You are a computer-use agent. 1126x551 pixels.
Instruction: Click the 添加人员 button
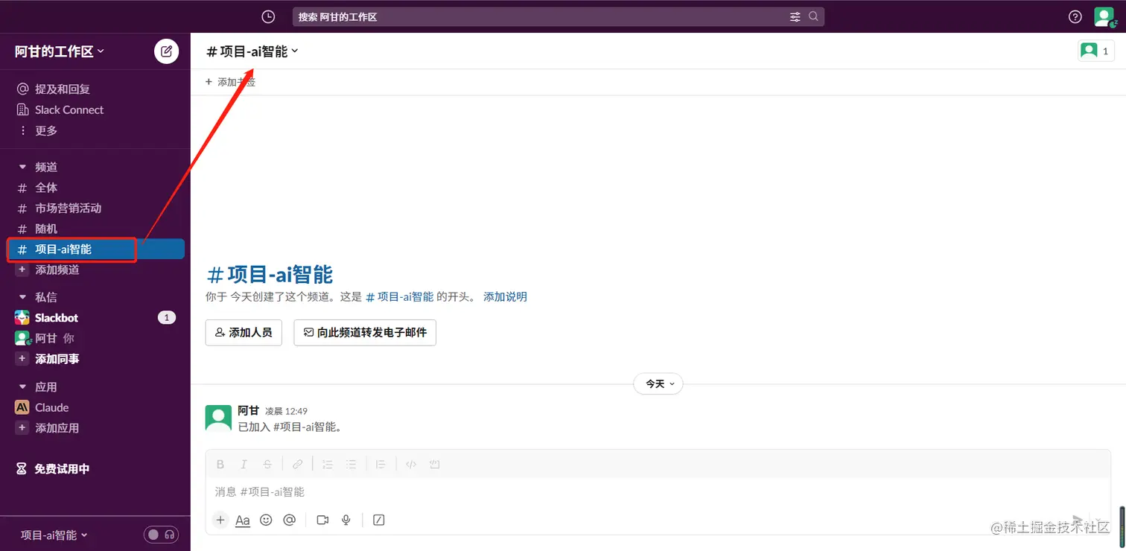244,333
